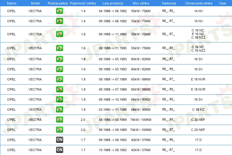Click the Rodzaj paliwa column header
This screenshot has height=155, width=232.
pos(58,3)
